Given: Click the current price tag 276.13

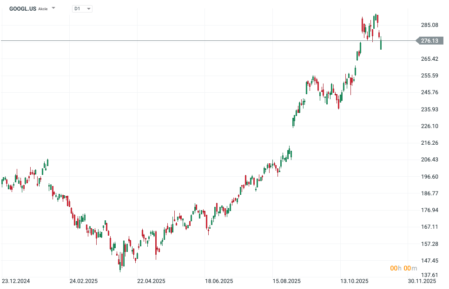Looking at the screenshot, I should (429, 41).
